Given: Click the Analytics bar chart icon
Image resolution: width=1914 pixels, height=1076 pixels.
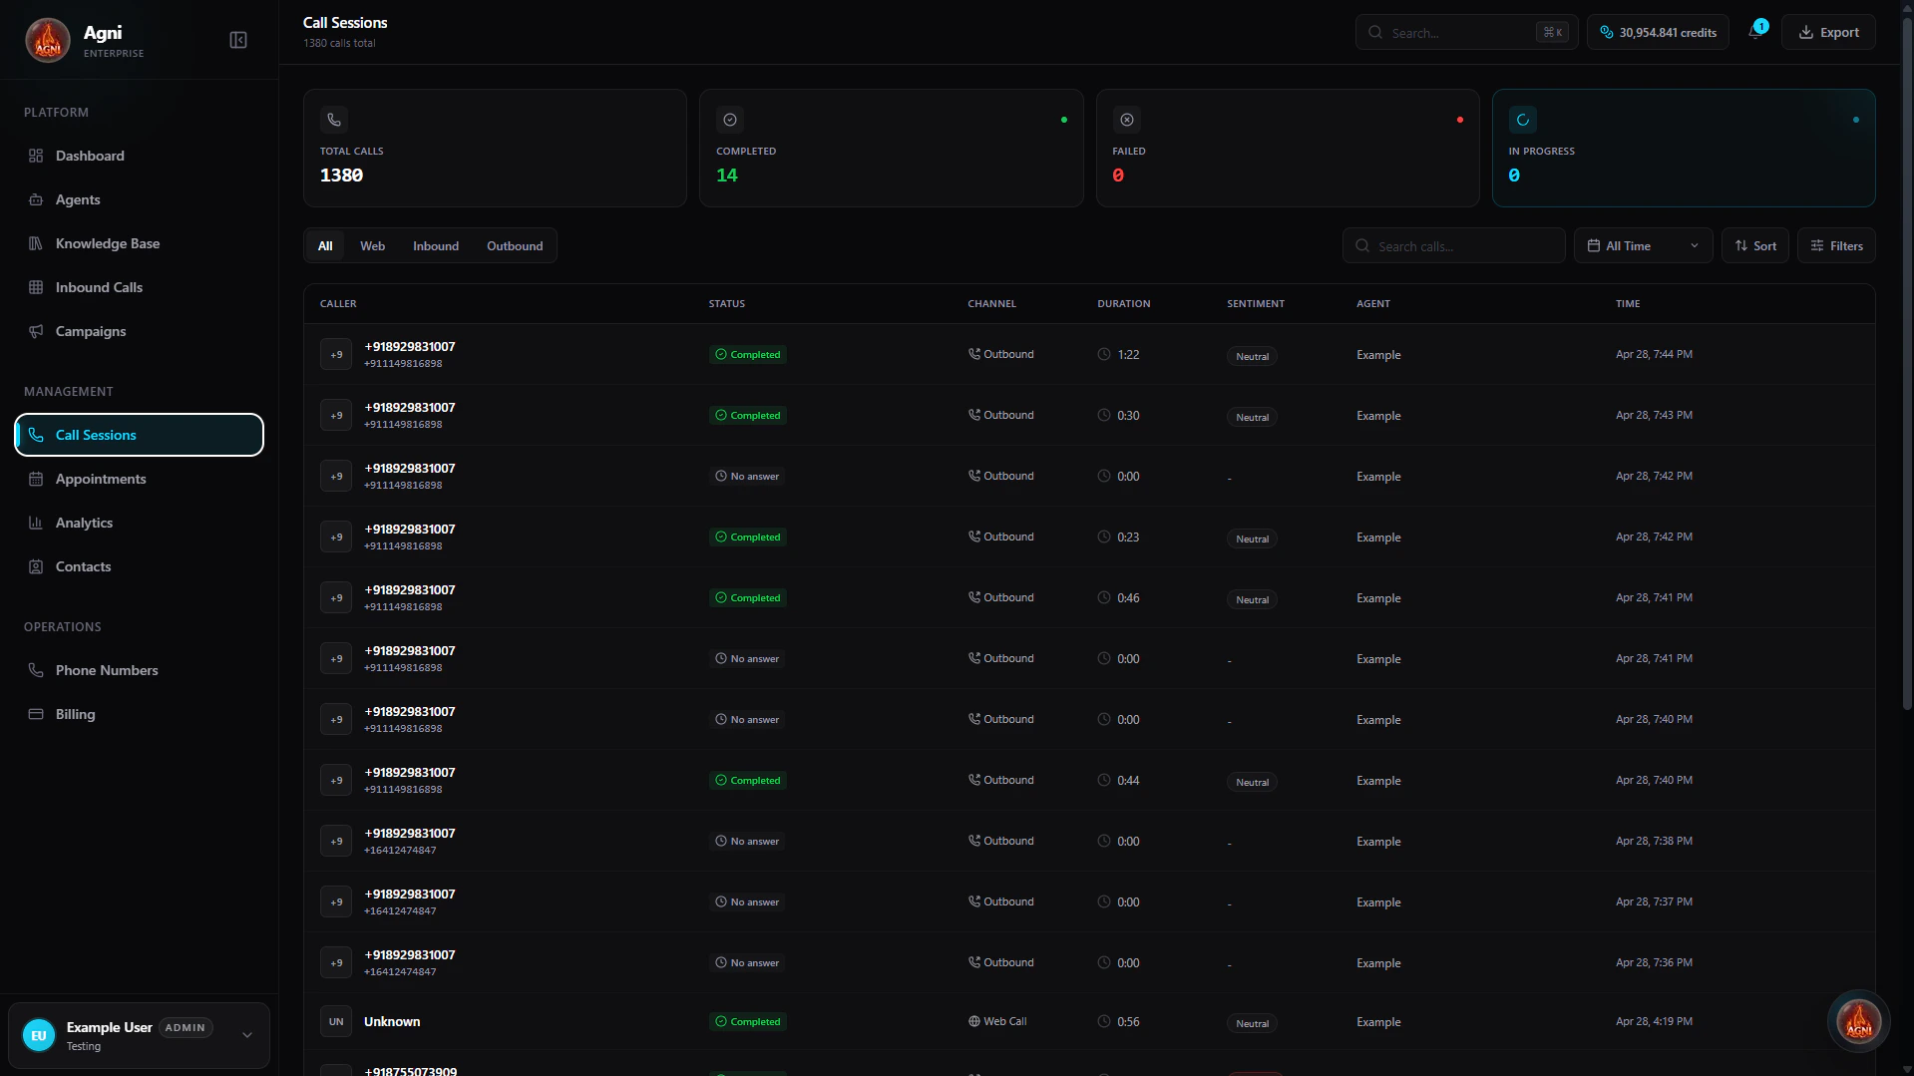Looking at the screenshot, I should 36,523.
